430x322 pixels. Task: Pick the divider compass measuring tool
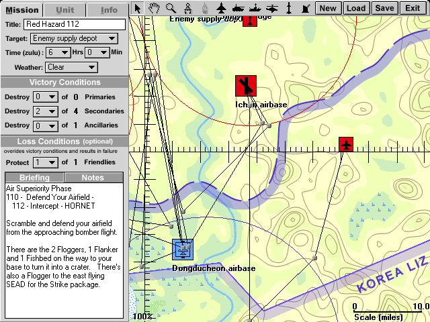coord(187,8)
